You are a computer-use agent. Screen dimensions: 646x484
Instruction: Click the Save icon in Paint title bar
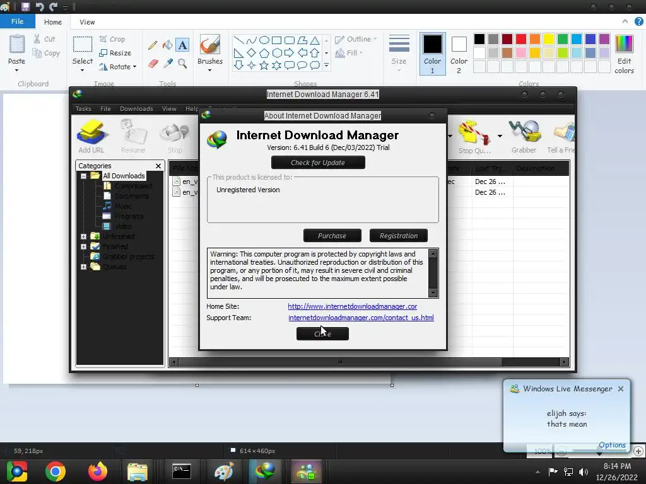(25, 6)
